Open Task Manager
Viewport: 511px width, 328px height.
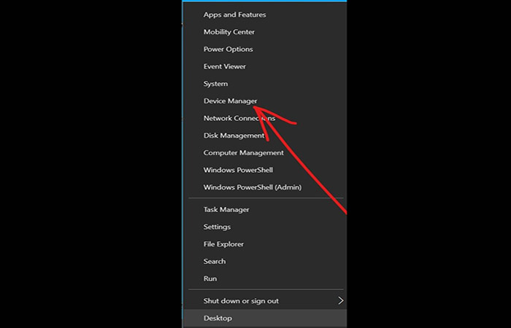[264, 210]
